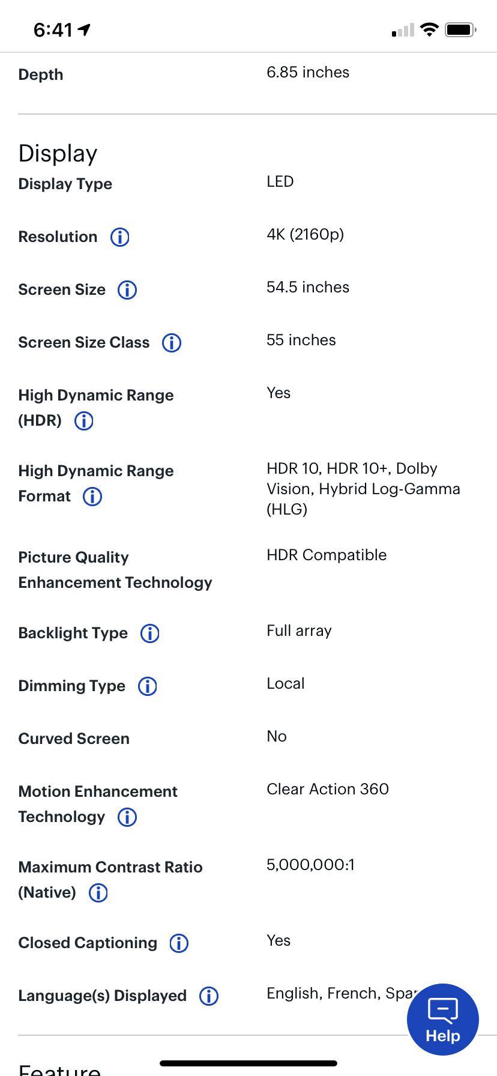The height and width of the screenshot is (1076, 497).
Task: Tap Maximum Contrast Ratio info icon
Action: (98, 893)
